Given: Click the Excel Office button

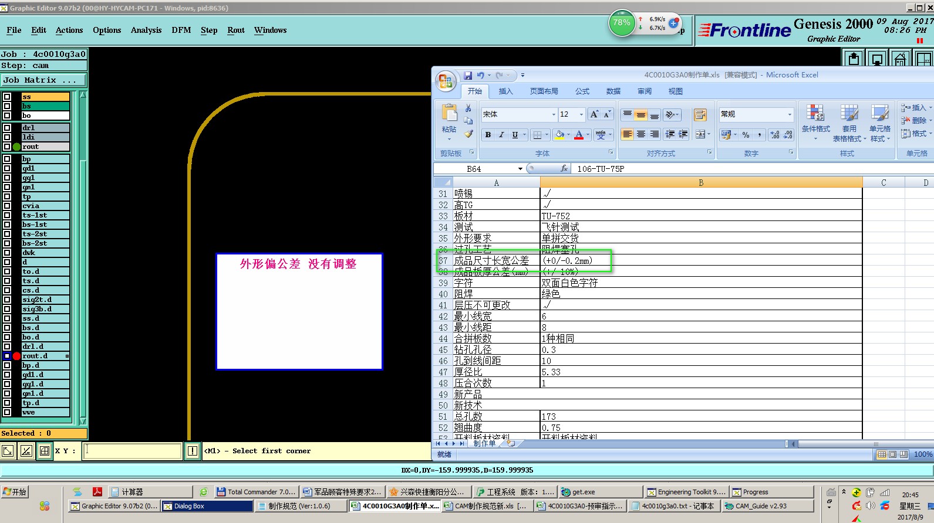Looking at the screenshot, I should (x=446, y=81).
